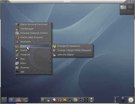Image resolution: width=135 pixels, height=104 pixels.
Task: Click the memory usage monitor gadget
Action: [x=19, y=100]
